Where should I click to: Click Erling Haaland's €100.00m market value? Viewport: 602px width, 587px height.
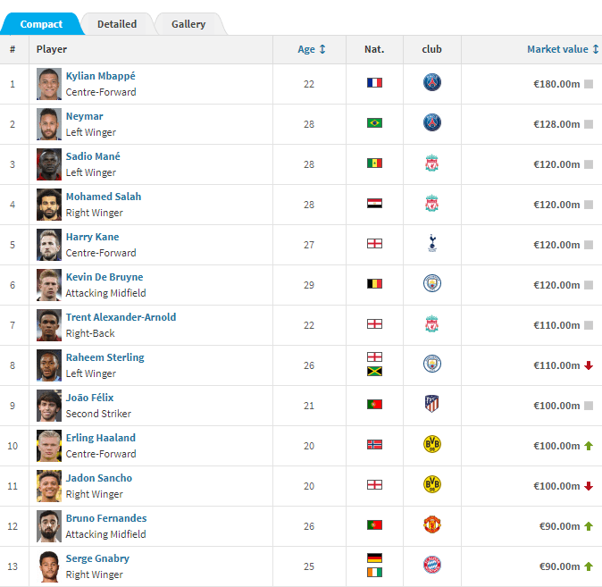pos(556,446)
